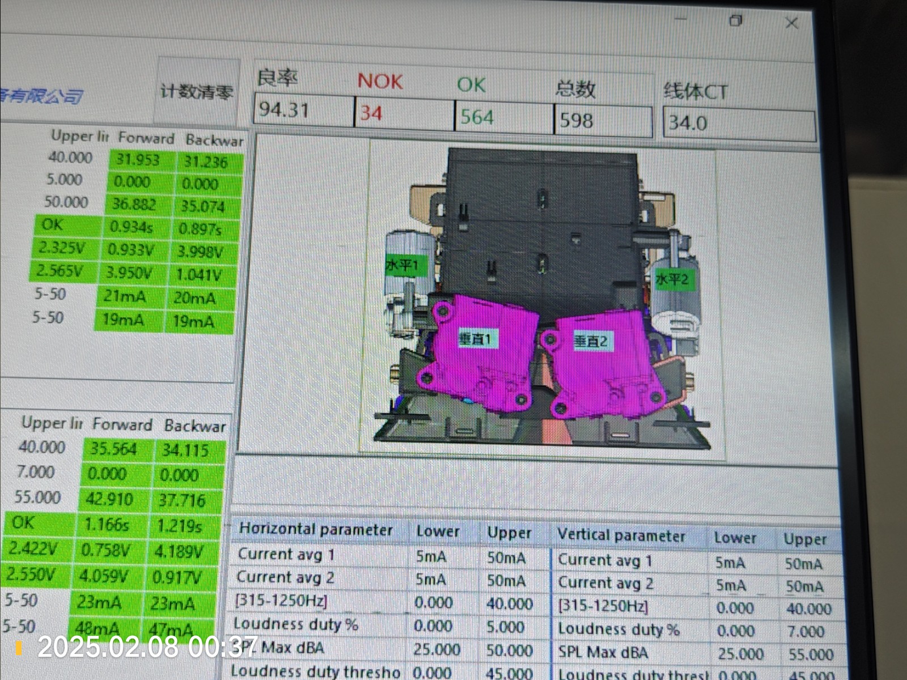Click the Horizontal parameter column header
Viewport: 907px width, 680px height.
tap(316, 529)
